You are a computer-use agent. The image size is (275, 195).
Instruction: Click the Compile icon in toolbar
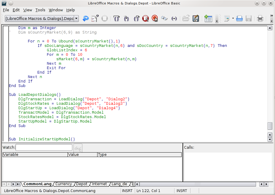click(x=95, y=18)
